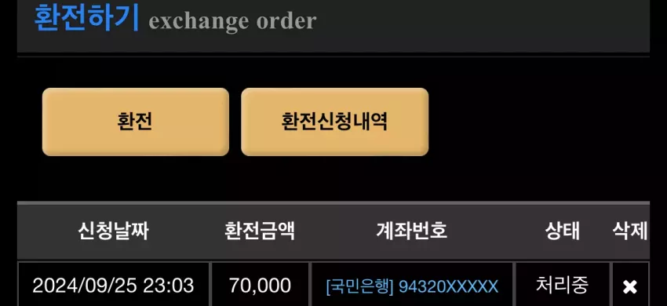Select the 처리중 status cell
667x306 pixels.
point(563,285)
